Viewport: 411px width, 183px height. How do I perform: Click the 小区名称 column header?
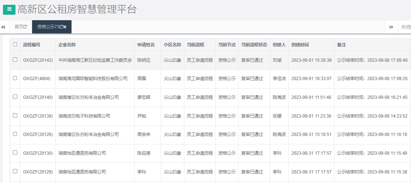pyautogui.click(x=173, y=45)
